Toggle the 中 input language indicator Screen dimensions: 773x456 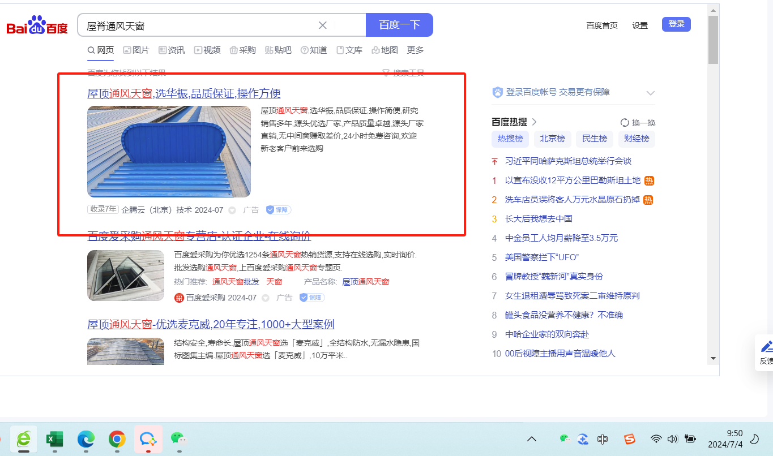pos(603,439)
